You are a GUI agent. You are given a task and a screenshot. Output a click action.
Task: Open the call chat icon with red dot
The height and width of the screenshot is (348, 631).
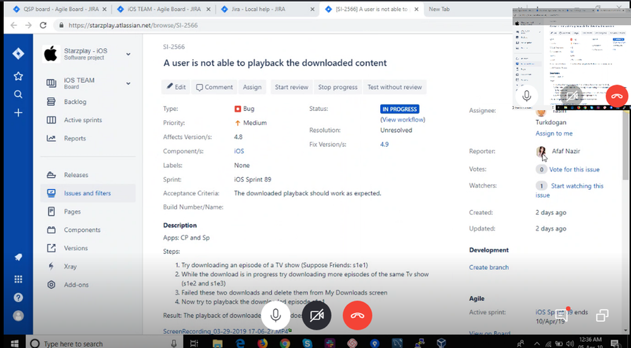tap(562, 315)
